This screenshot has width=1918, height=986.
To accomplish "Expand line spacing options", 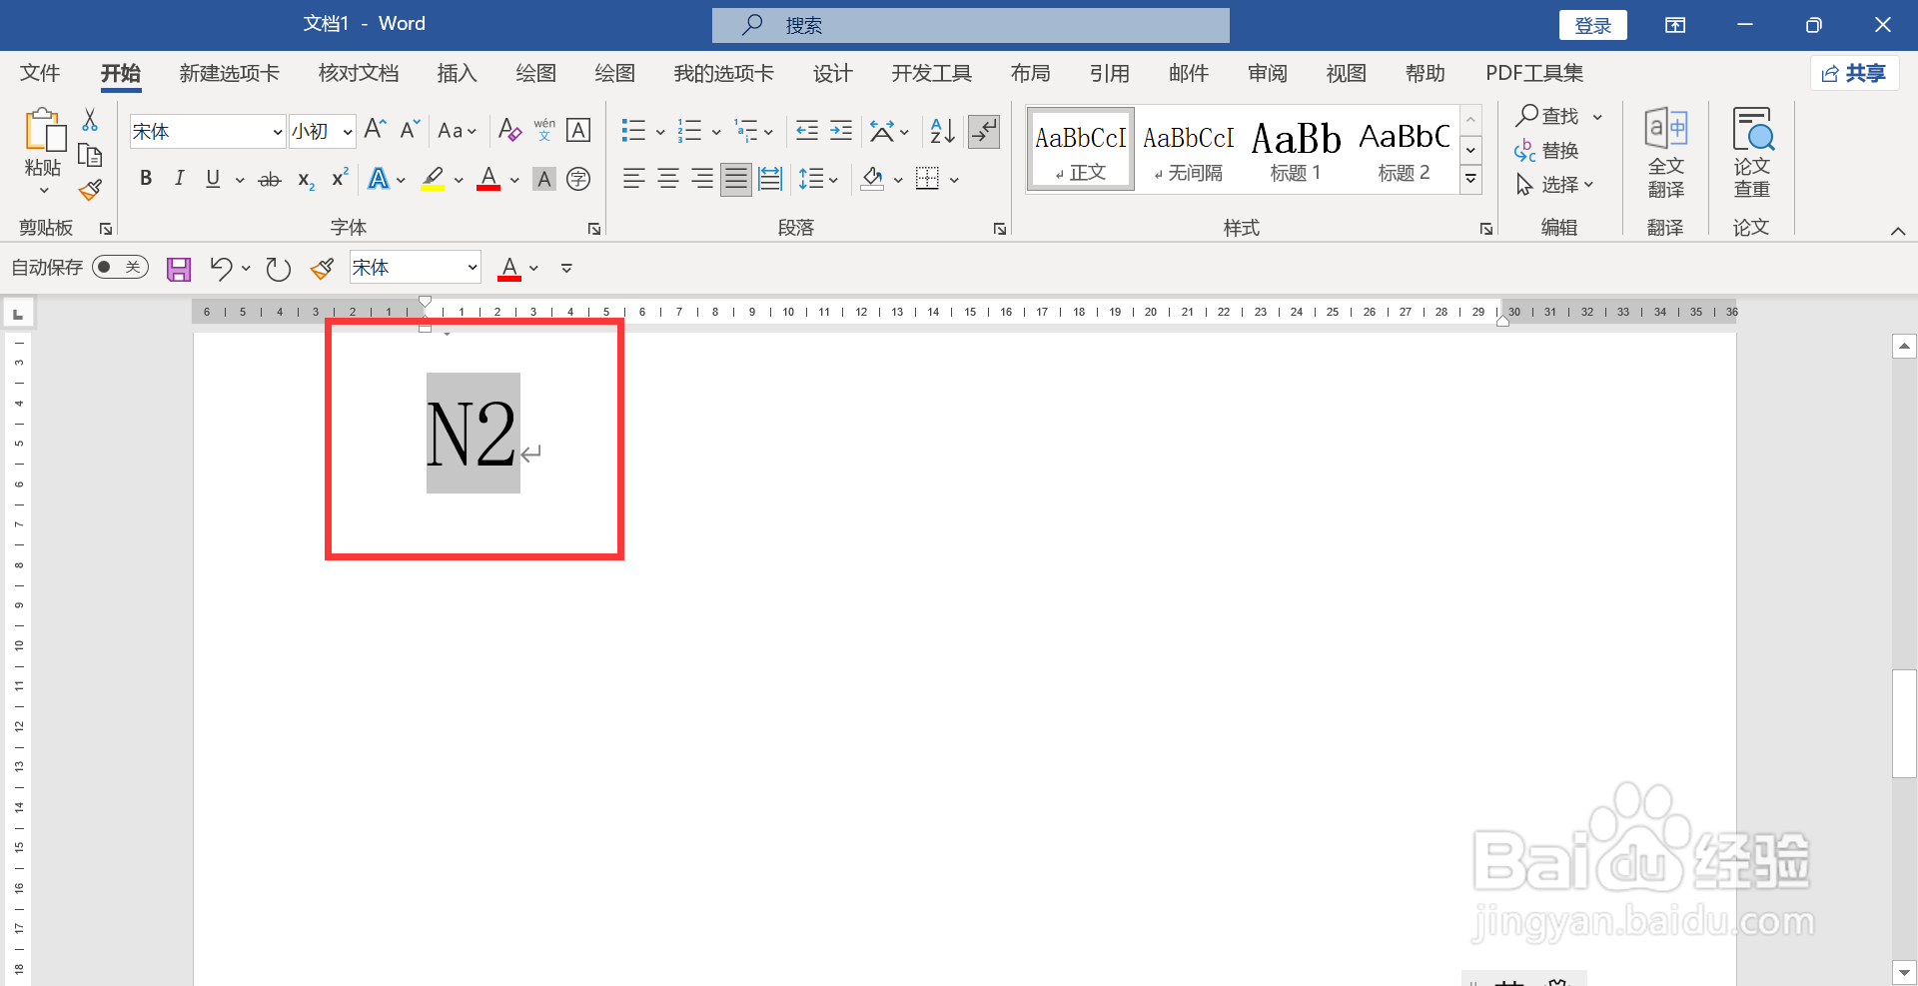I will tap(833, 181).
